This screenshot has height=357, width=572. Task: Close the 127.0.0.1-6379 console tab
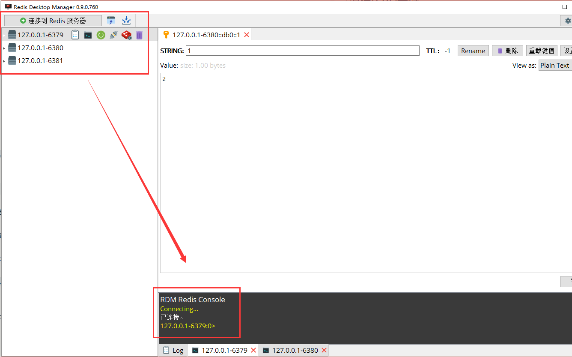click(x=253, y=350)
